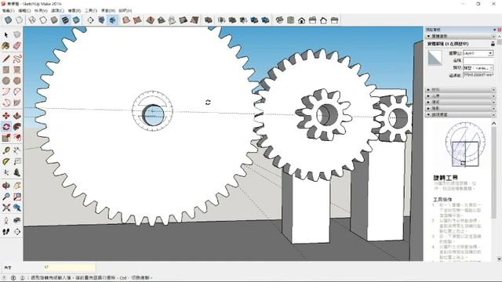Expand the third collapsed tray panel

[x=460, y=102]
